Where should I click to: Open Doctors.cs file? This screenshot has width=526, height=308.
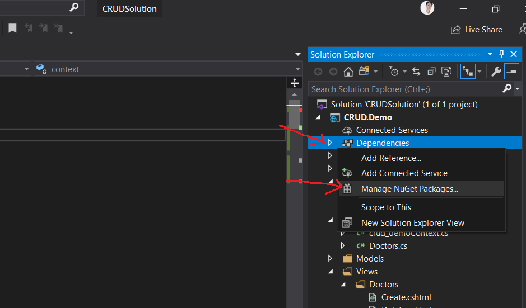coord(388,246)
